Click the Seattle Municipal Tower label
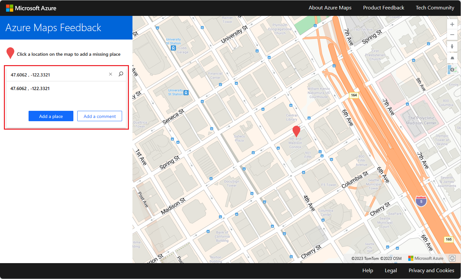 [373, 184]
